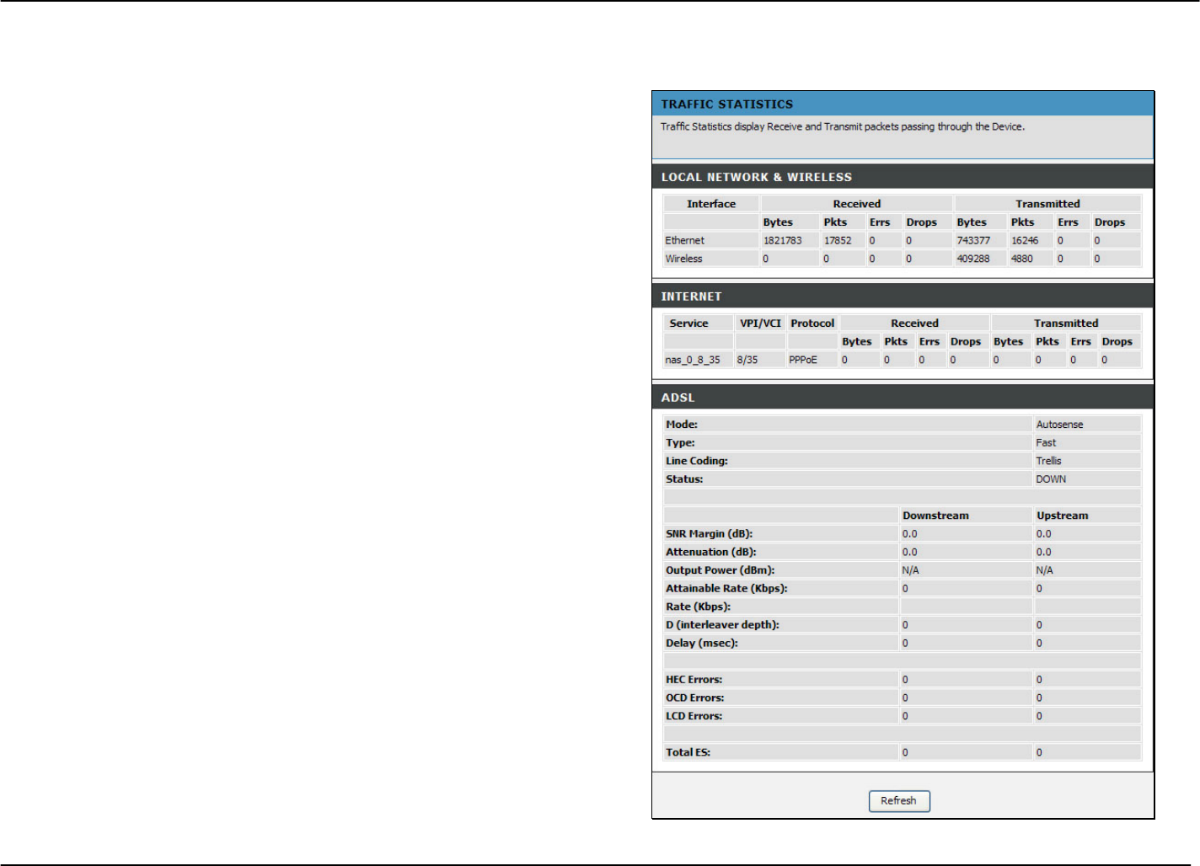Click the VPI/VCI column header
This screenshot has width=1200, height=866.
point(760,324)
